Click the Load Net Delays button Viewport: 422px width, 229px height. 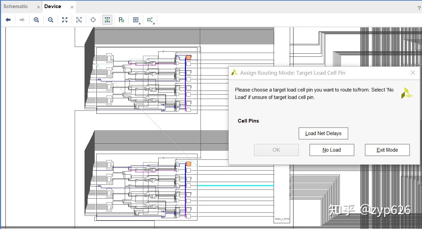[323, 133]
